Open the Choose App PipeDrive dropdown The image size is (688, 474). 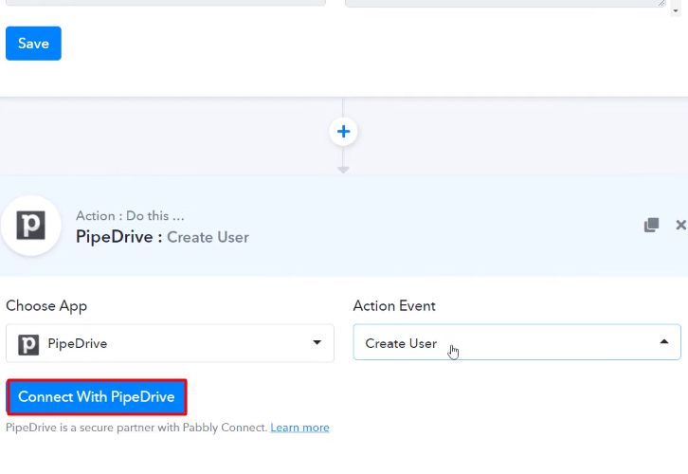170,343
